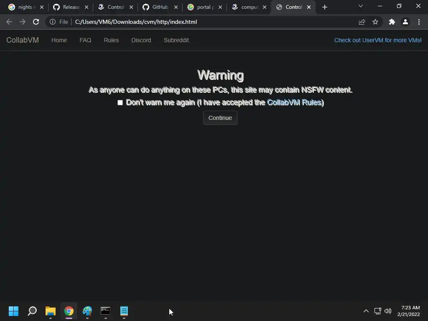Open Discord link in navbar
The image size is (428, 321).
141,40
